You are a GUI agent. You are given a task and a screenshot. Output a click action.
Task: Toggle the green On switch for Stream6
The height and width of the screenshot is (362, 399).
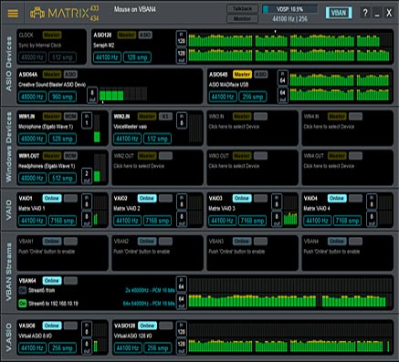tap(23, 304)
